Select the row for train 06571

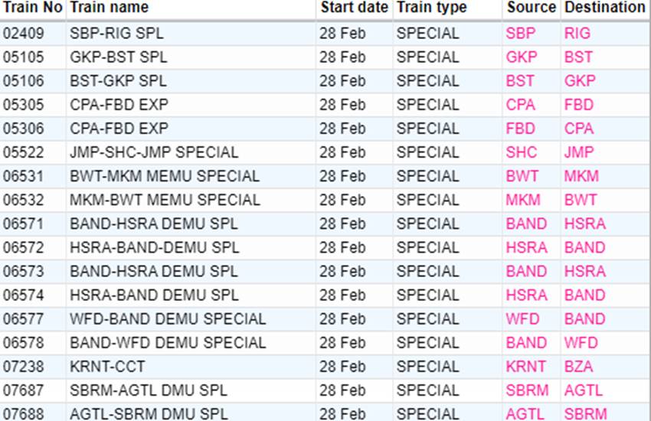tap(325, 224)
